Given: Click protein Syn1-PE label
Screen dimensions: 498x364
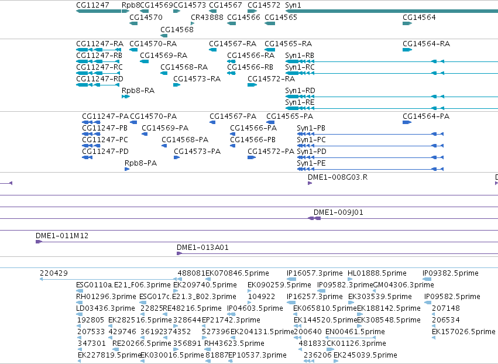Looking at the screenshot, I should coord(311,163).
